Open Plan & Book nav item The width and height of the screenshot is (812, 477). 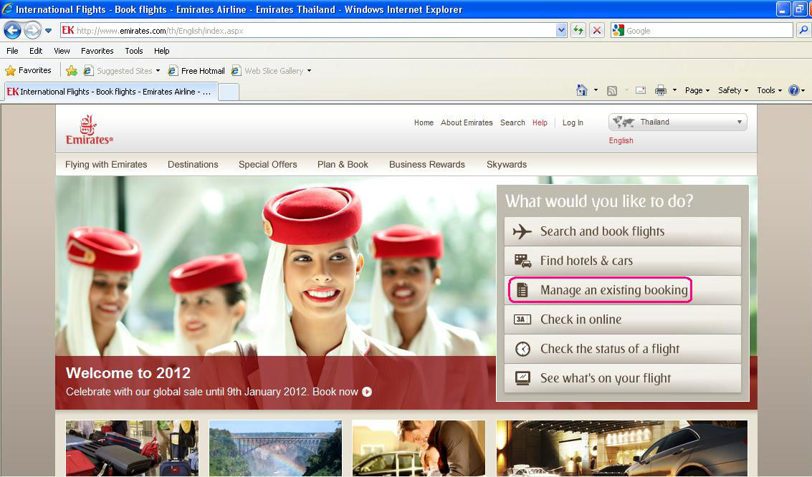coord(343,165)
